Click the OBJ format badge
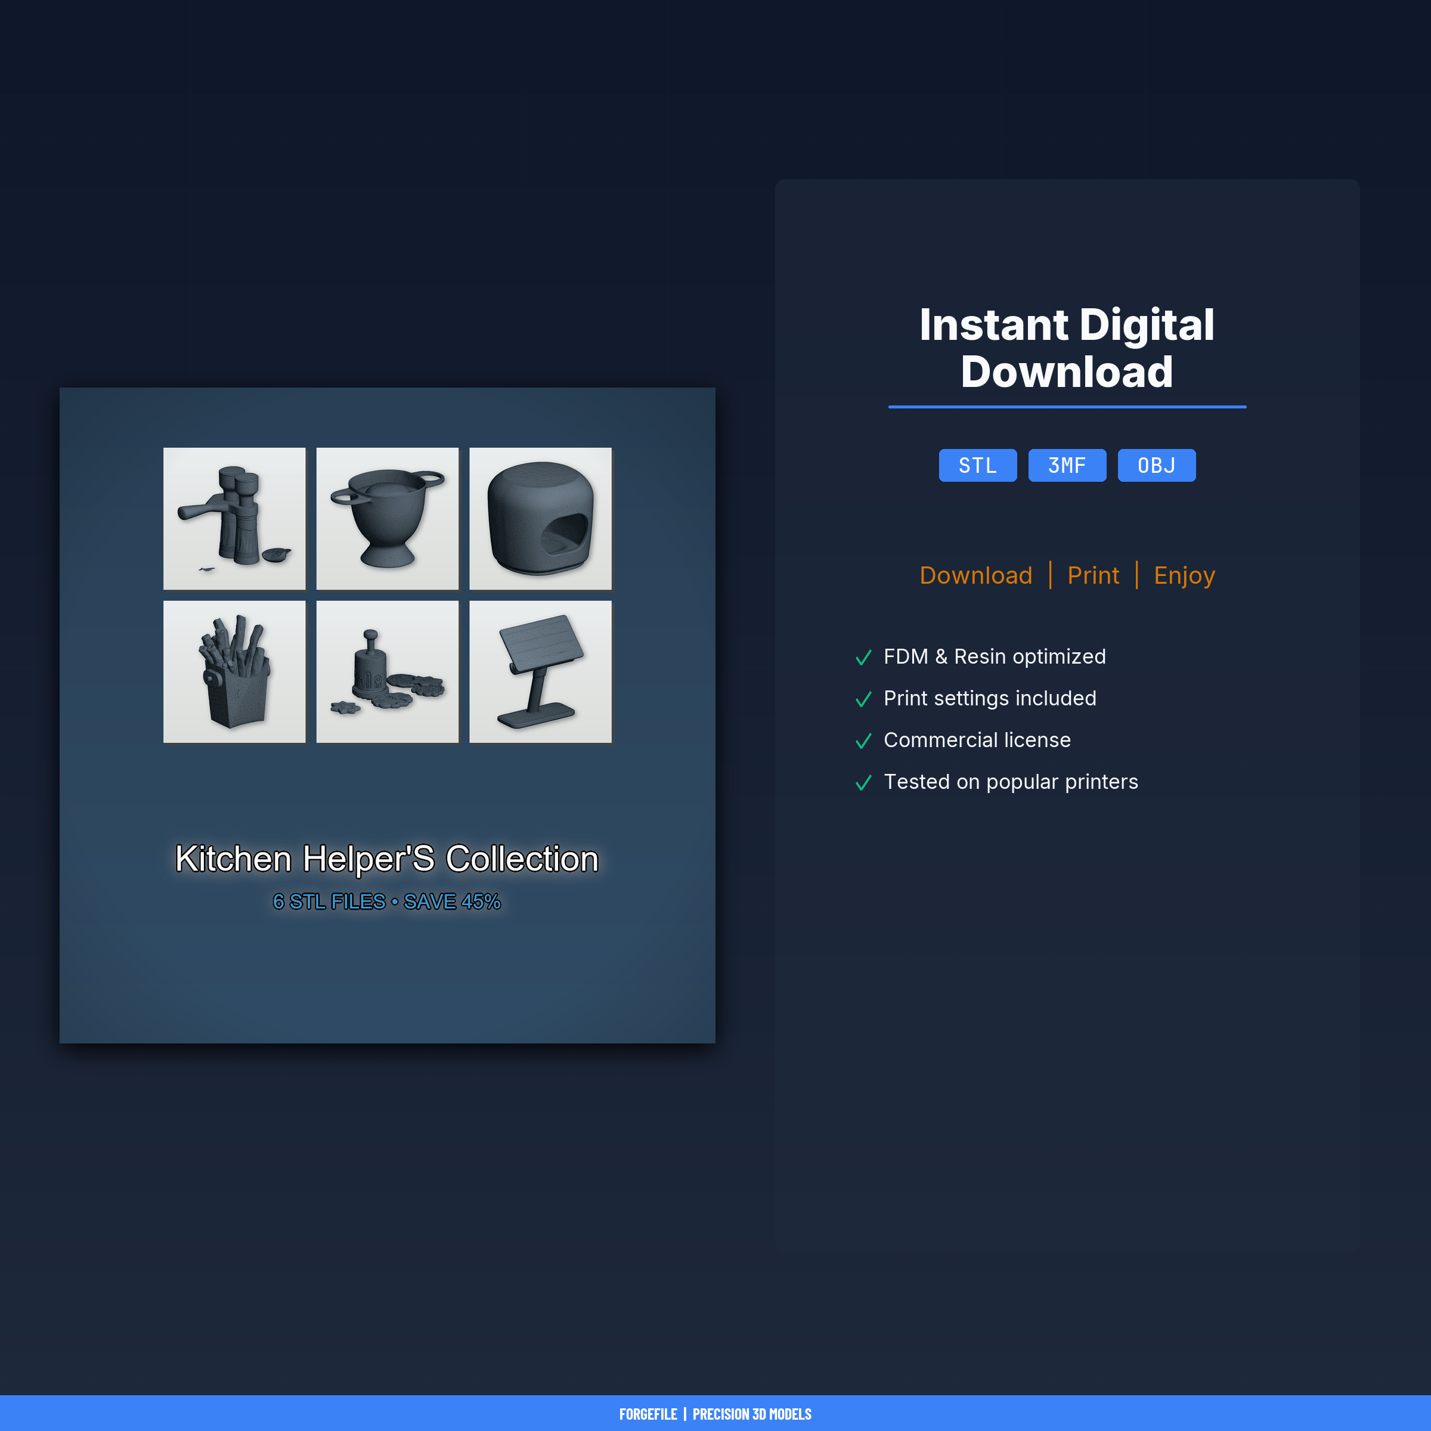This screenshot has width=1431, height=1431. [1157, 465]
